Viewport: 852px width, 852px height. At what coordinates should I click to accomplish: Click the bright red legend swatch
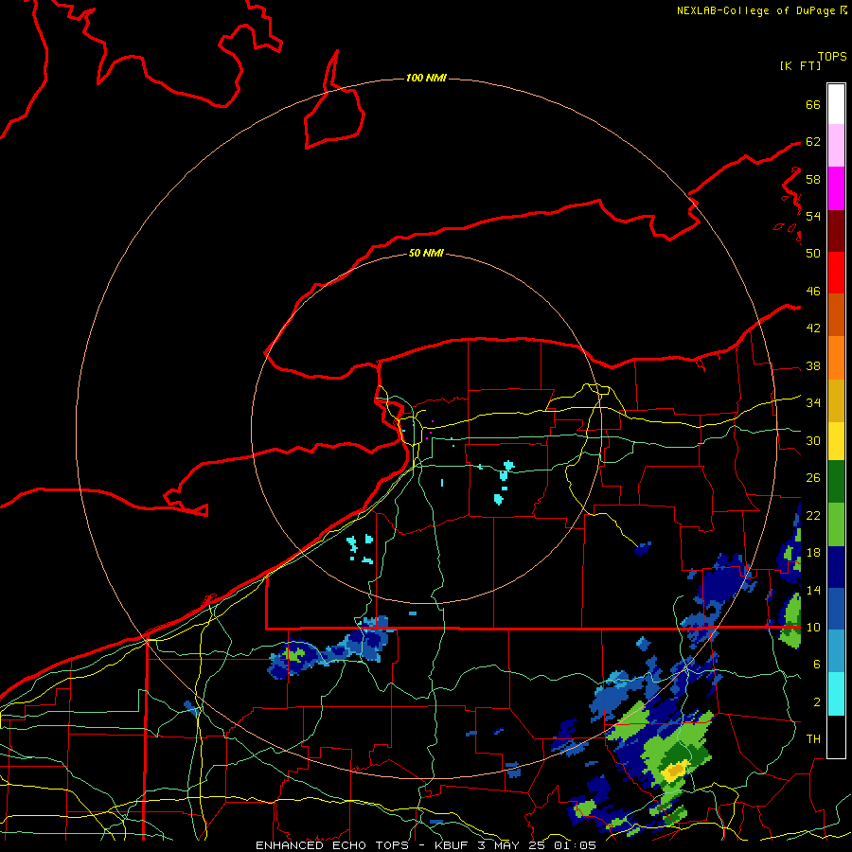[x=836, y=273]
